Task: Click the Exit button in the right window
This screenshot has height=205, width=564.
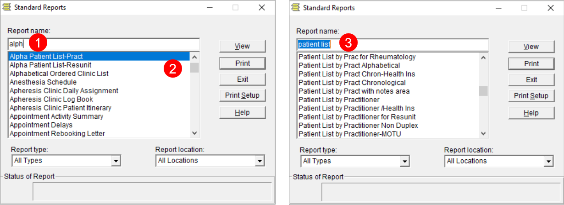Action: pyautogui.click(x=531, y=79)
